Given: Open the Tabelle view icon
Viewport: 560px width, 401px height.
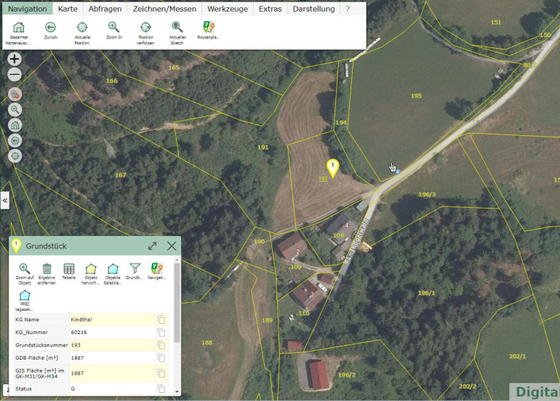Looking at the screenshot, I should [x=69, y=270].
